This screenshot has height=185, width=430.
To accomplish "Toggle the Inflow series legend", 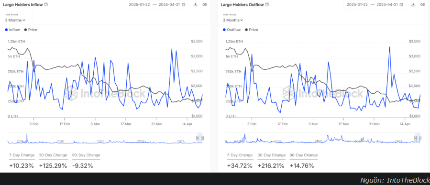I will pyautogui.click(x=12, y=30).
